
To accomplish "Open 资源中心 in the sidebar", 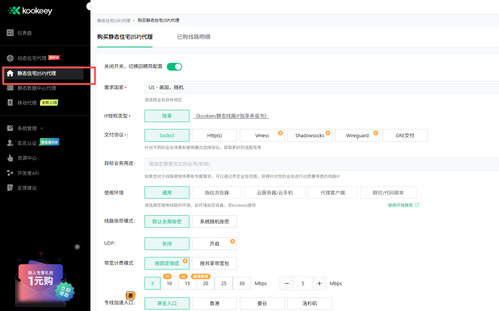I will tap(27, 158).
